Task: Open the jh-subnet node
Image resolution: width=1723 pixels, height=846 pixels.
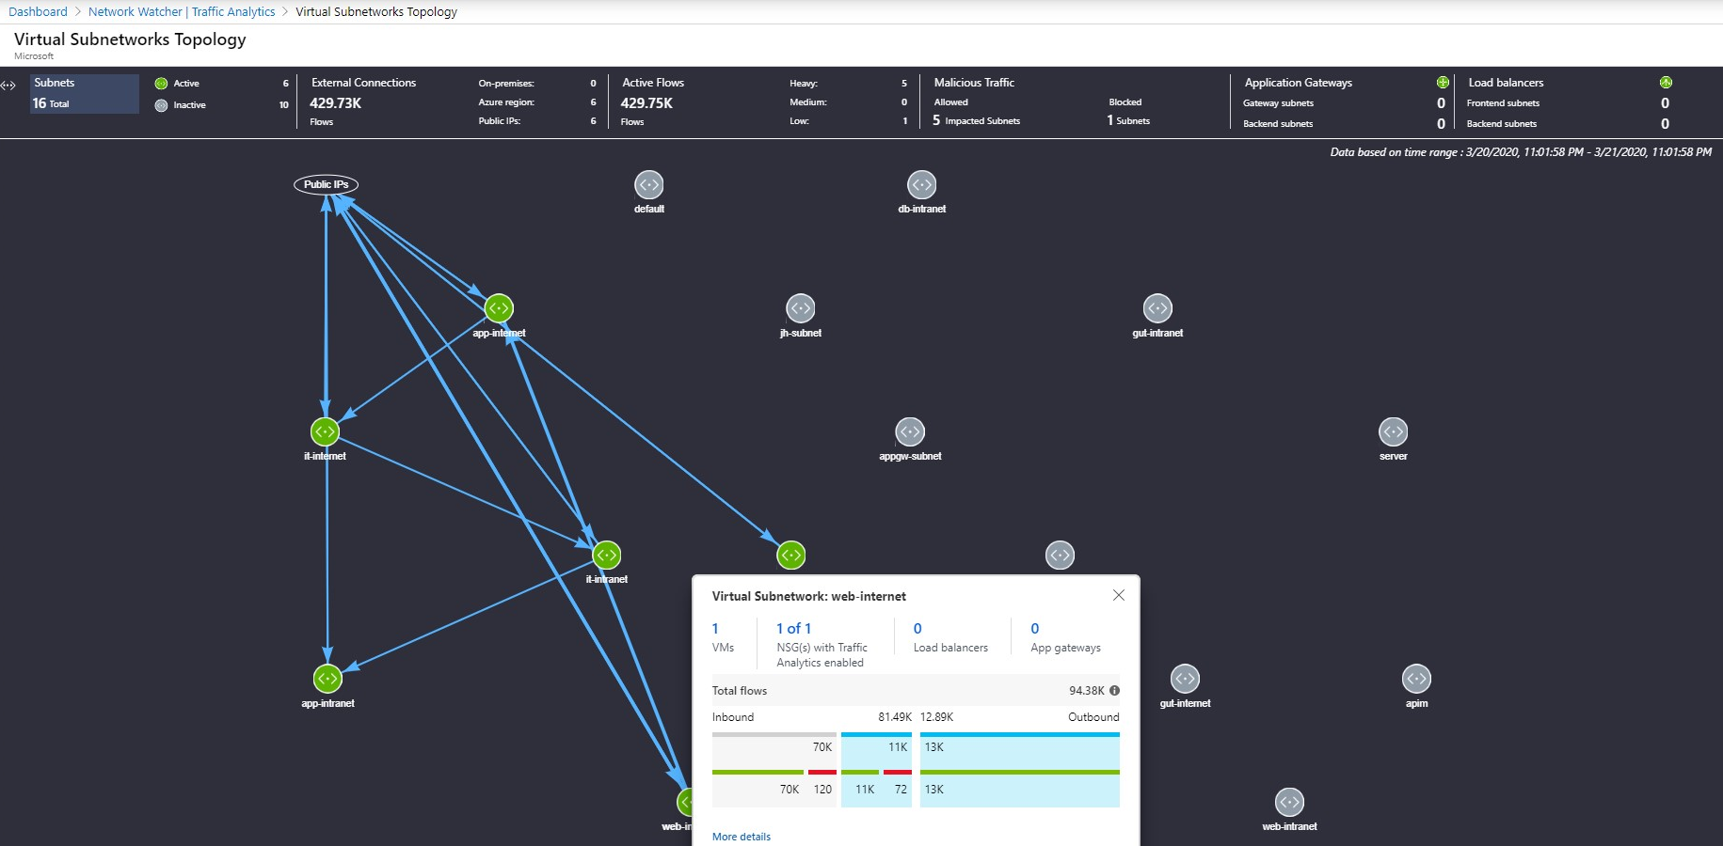Action: click(801, 307)
